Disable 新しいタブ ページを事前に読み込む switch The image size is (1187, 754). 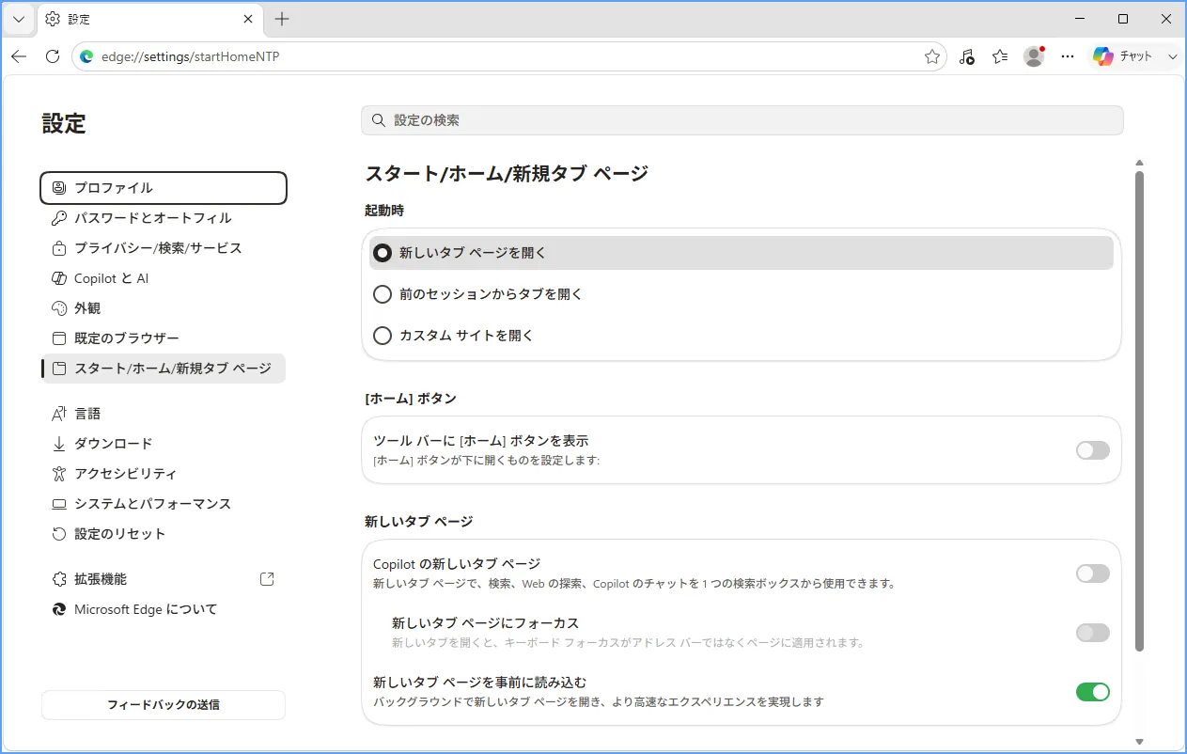[x=1093, y=692]
